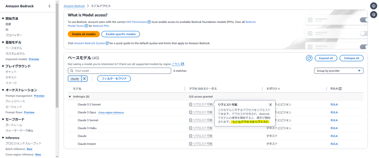
Task: Click the Find model search field
Action: pyautogui.click(x=120, y=71)
